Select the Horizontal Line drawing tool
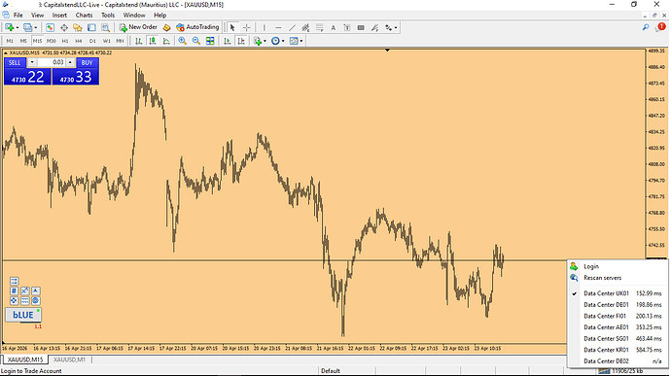The image size is (671, 376). point(278,27)
